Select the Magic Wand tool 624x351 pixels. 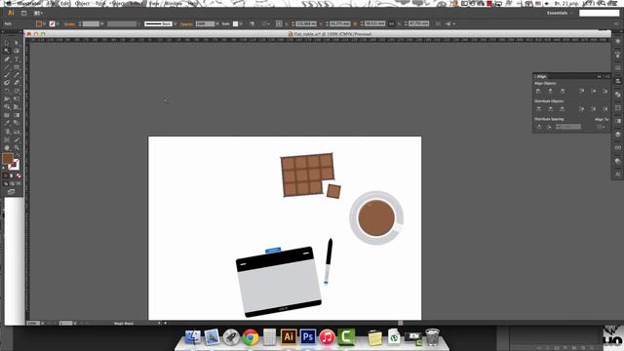[7, 51]
